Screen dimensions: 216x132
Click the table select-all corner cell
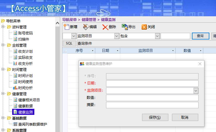pyautogui.click(x=65, y=51)
